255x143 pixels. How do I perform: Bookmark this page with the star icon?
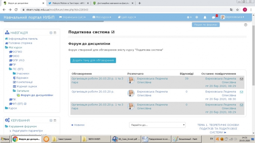tap(237, 10)
